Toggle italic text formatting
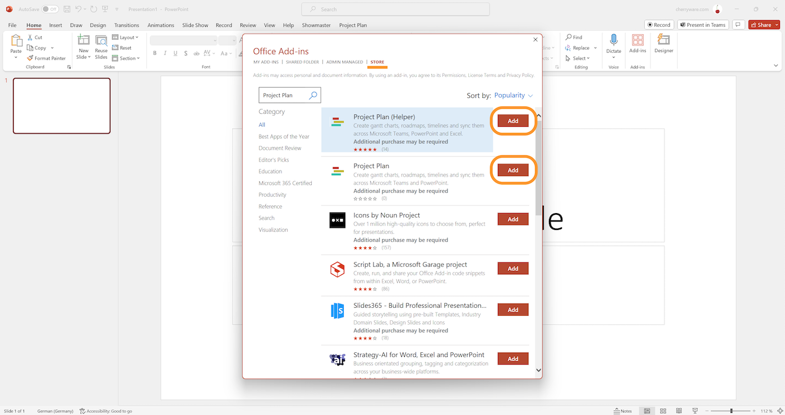This screenshot has width=785, height=415. point(165,53)
